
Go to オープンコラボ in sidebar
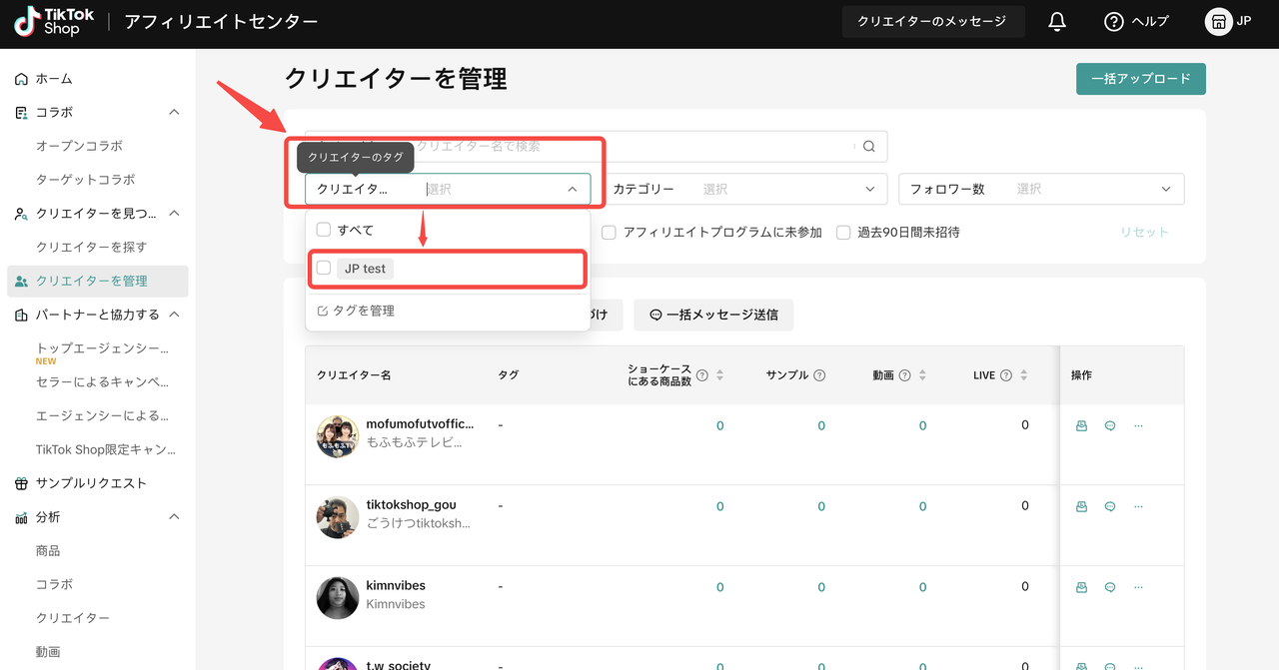point(79,146)
